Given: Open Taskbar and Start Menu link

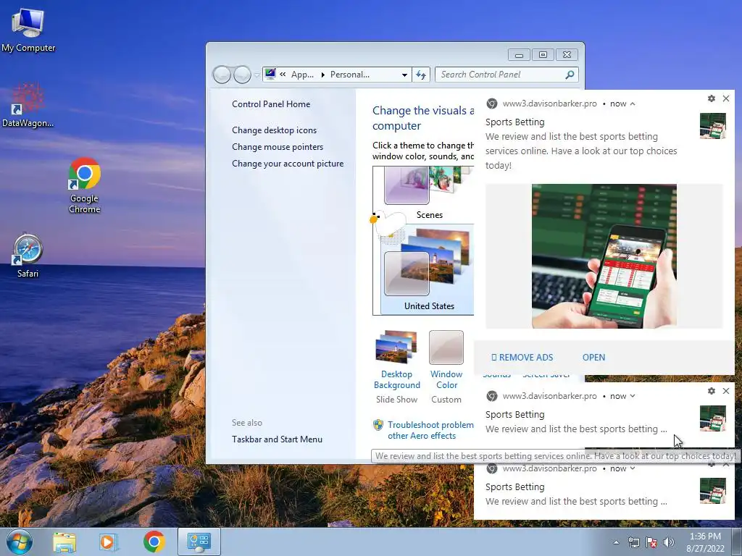Looking at the screenshot, I should point(278,439).
